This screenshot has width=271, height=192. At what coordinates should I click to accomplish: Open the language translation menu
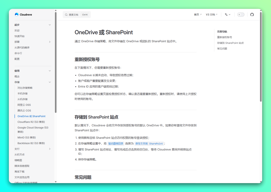click(227, 15)
